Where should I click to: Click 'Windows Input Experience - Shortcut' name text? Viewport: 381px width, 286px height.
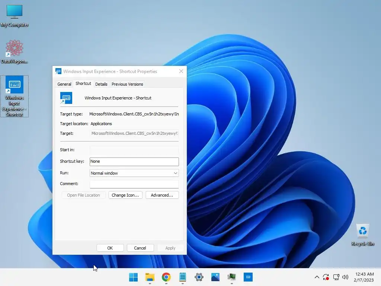(118, 98)
